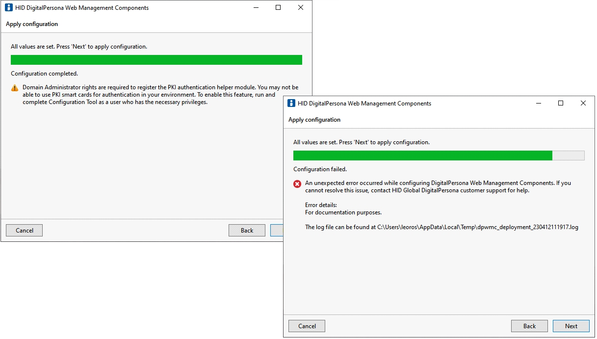Click the dpwmc_deployment log file path text

(x=477, y=228)
